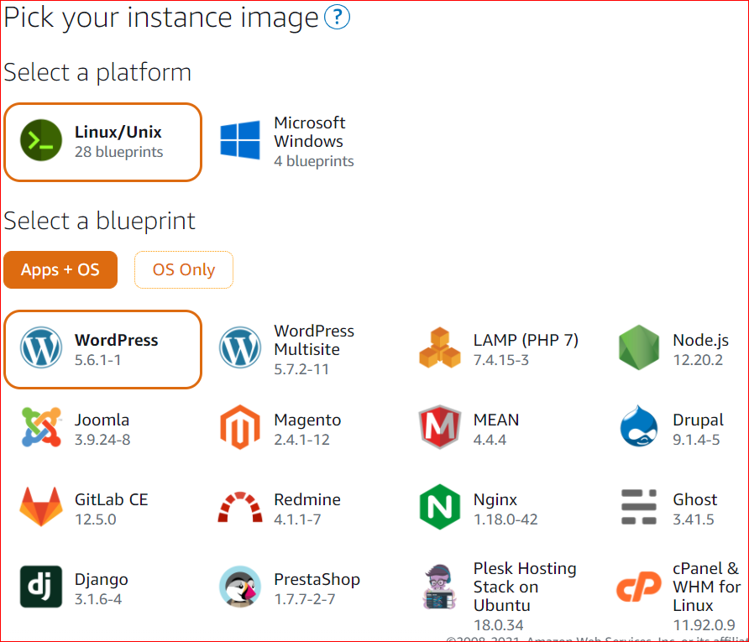
Task: Pick the Redmine blueprint icon
Action: pyautogui.click(x=240, y=507)
